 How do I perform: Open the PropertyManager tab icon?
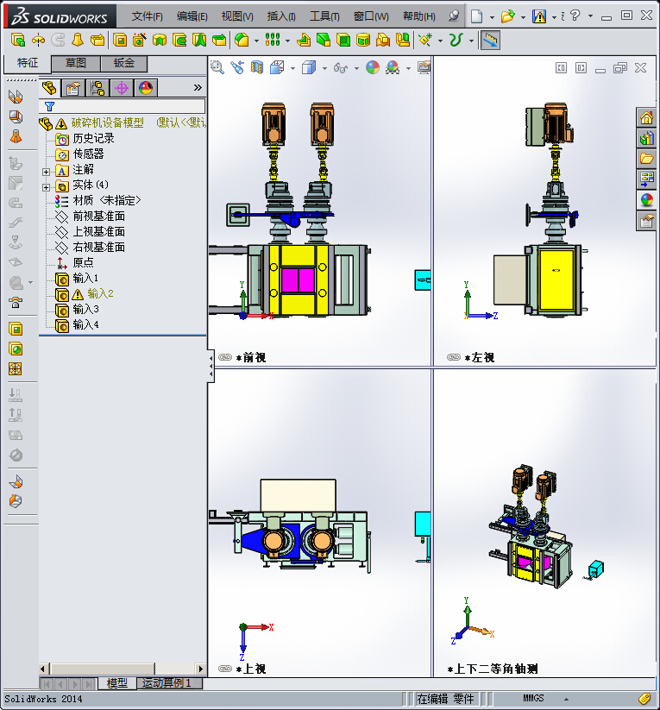click(73, 88)
